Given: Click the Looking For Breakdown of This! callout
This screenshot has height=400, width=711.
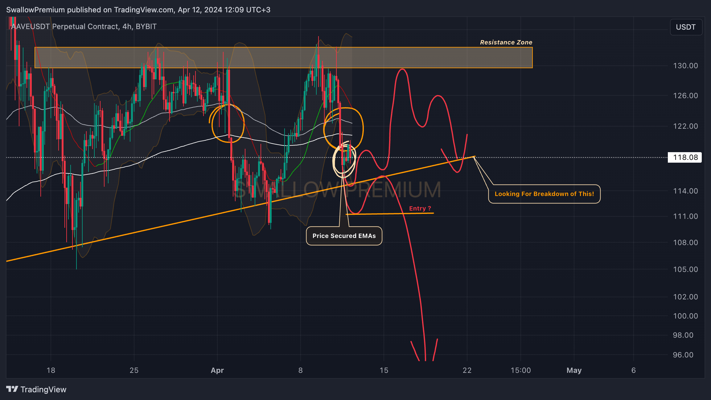Looking at the screenshot, I should [x=544, y=194].
